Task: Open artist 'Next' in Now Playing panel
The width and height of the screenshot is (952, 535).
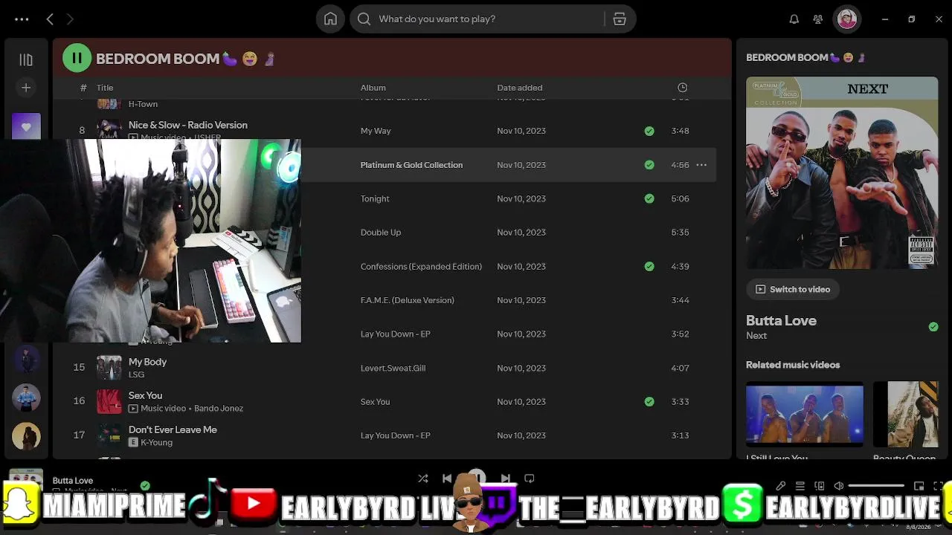Action: [756, 336]
